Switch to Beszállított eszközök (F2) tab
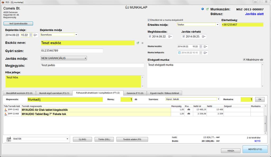Image resolution: width=271 pixels, height=157 pixels. point(19,93)
